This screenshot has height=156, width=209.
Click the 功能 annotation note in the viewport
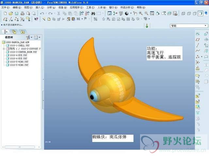165,53
